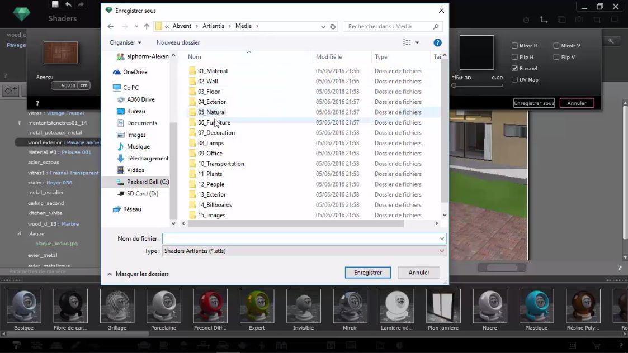Click Enregistrer sous in shader panel
The height and width of the screenshot is (353, 628).
point(534,103)
